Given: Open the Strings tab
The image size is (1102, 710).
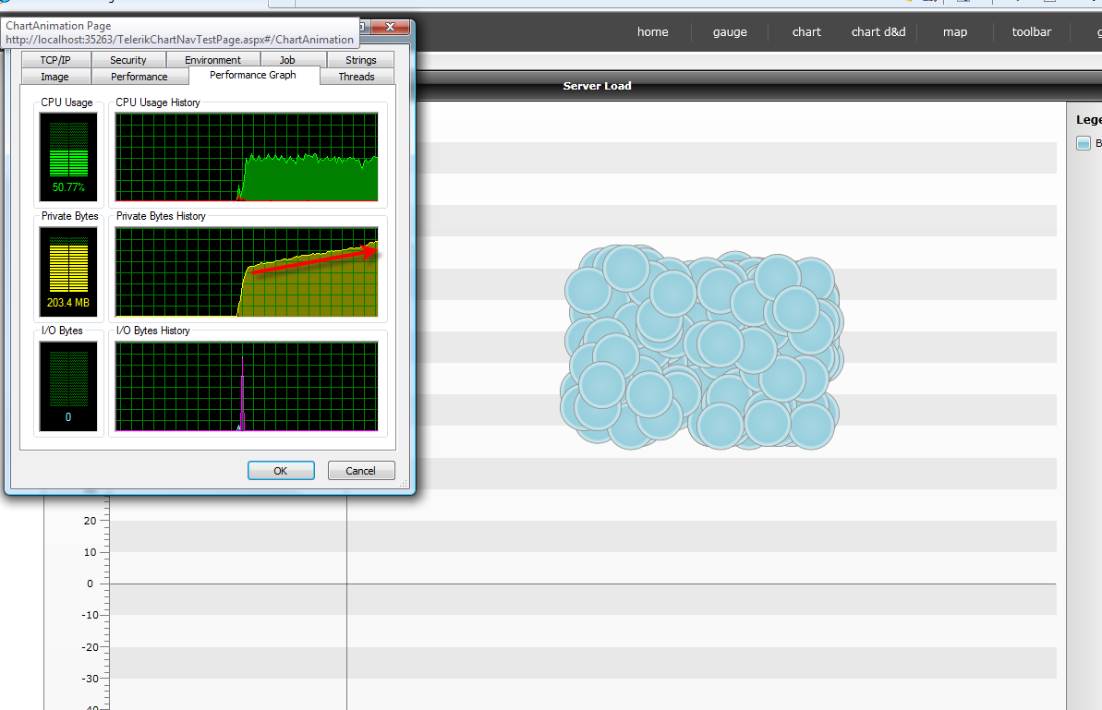Looking at the screenshot, I should coord(360,60).
